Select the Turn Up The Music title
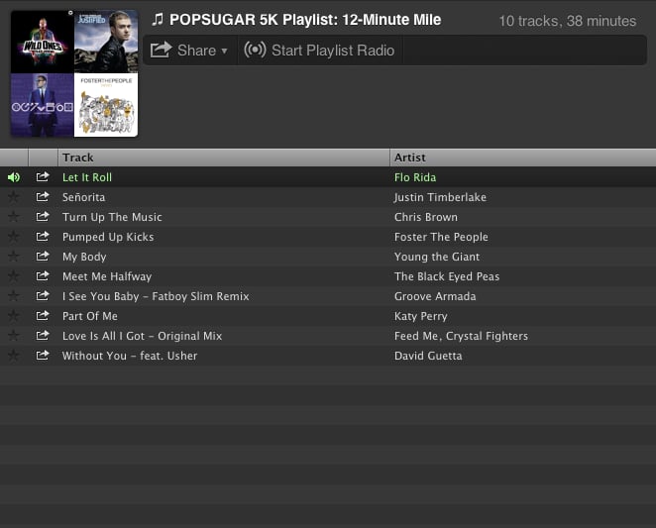 tap(112, 217)
